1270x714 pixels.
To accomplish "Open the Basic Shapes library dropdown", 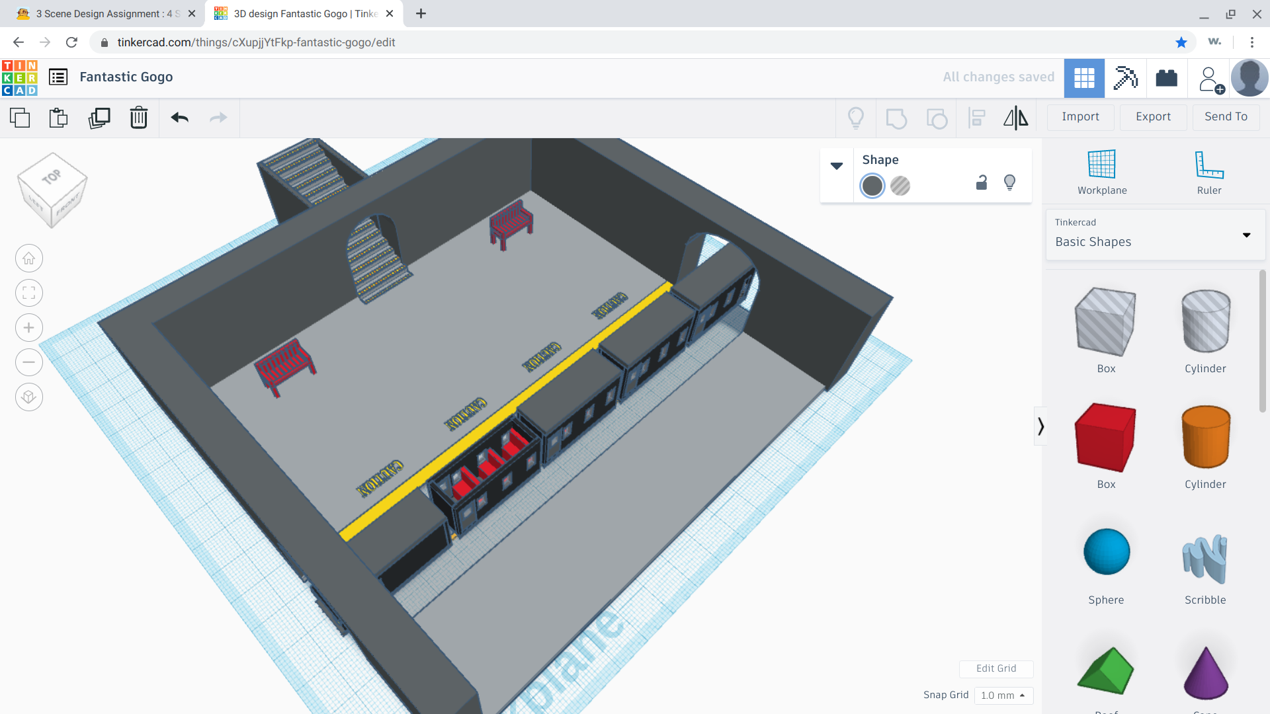I will [1156, 235].
